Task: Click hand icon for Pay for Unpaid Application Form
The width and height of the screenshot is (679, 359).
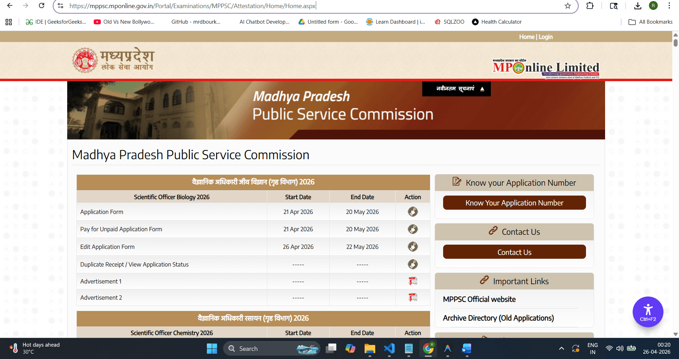Action: pyautogui.click(x=413, y=229)
